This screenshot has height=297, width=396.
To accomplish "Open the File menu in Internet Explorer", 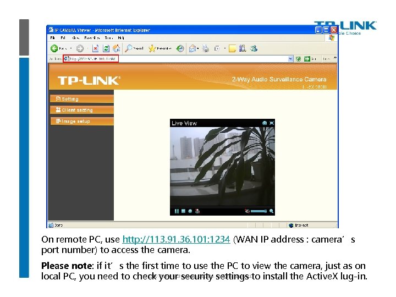I will [x=53, y=38].
